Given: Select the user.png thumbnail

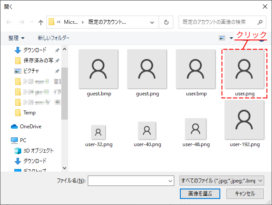Looking at the screenshot, I should tap(243, 72).
